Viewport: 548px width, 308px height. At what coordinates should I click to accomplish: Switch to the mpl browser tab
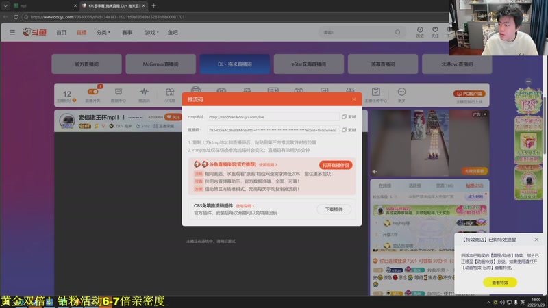pyautogui.click(x=45, y=5)
